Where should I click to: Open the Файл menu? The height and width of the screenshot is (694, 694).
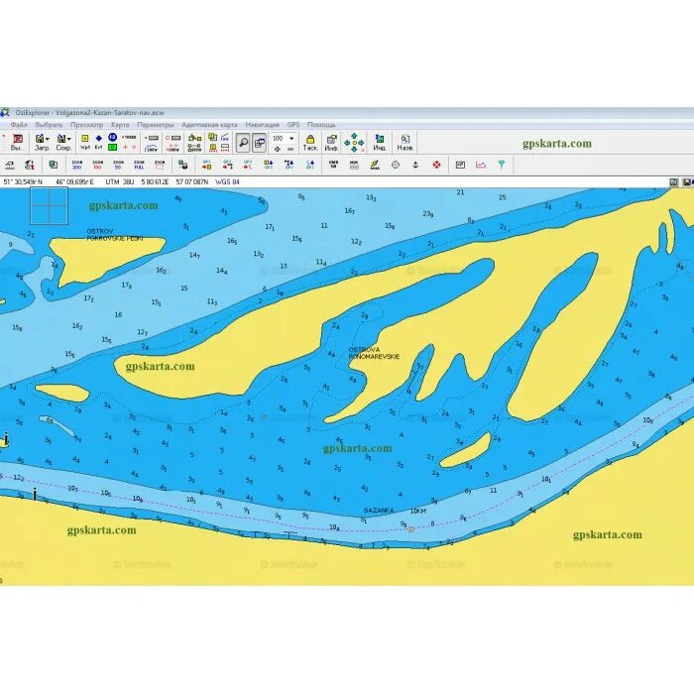pos(19,125)
